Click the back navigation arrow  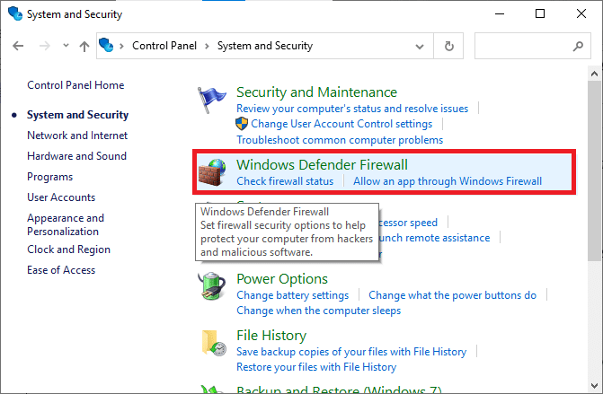click(19, 46)
